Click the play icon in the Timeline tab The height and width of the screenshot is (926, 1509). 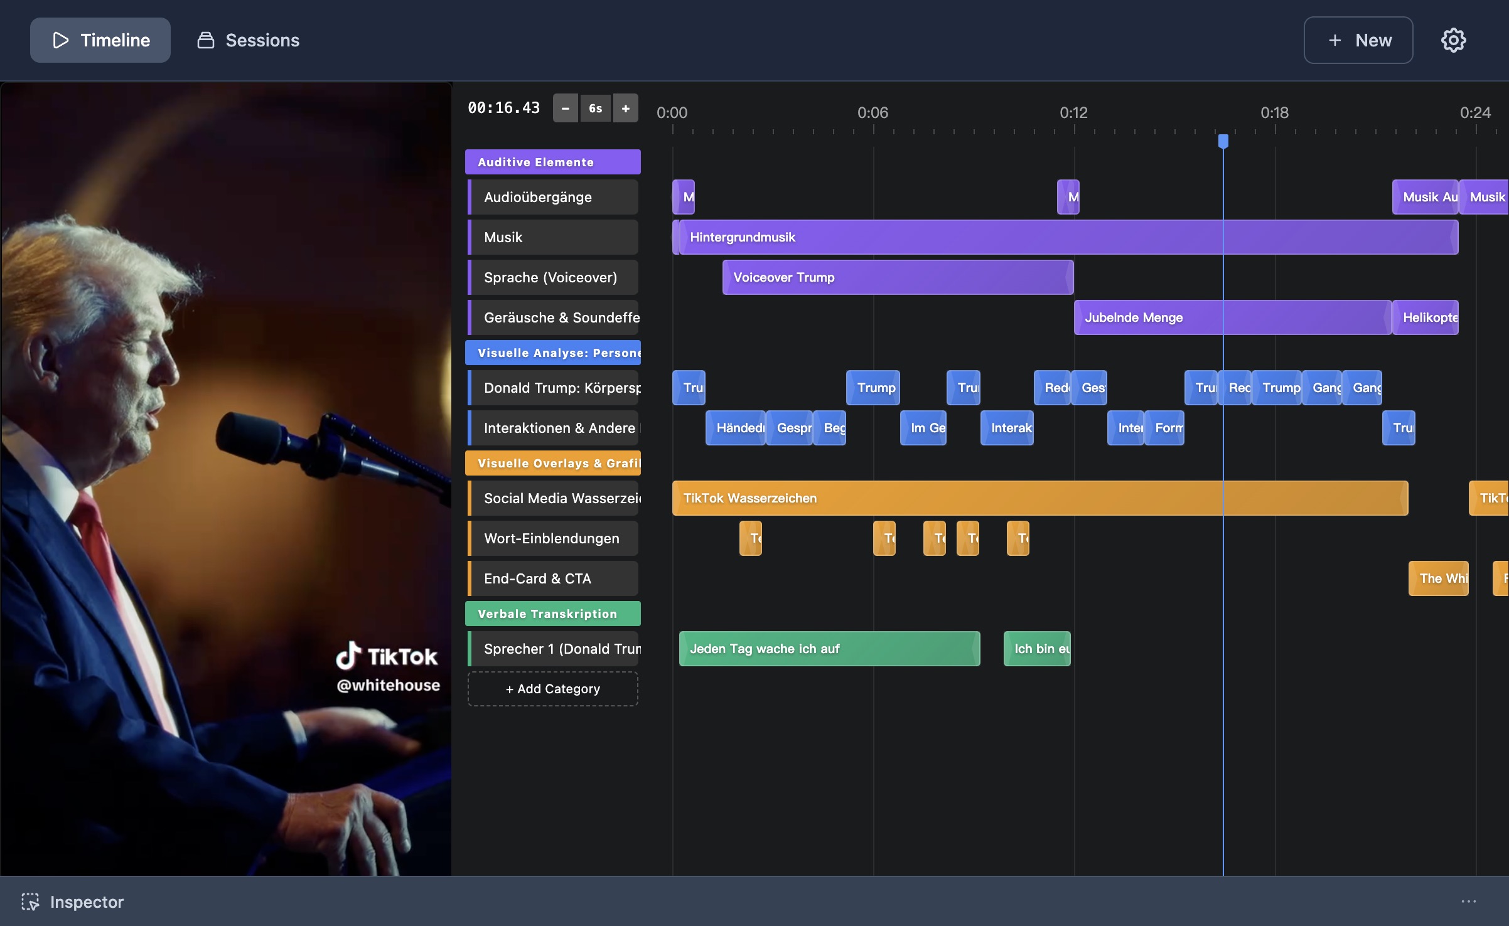point(60,40)
